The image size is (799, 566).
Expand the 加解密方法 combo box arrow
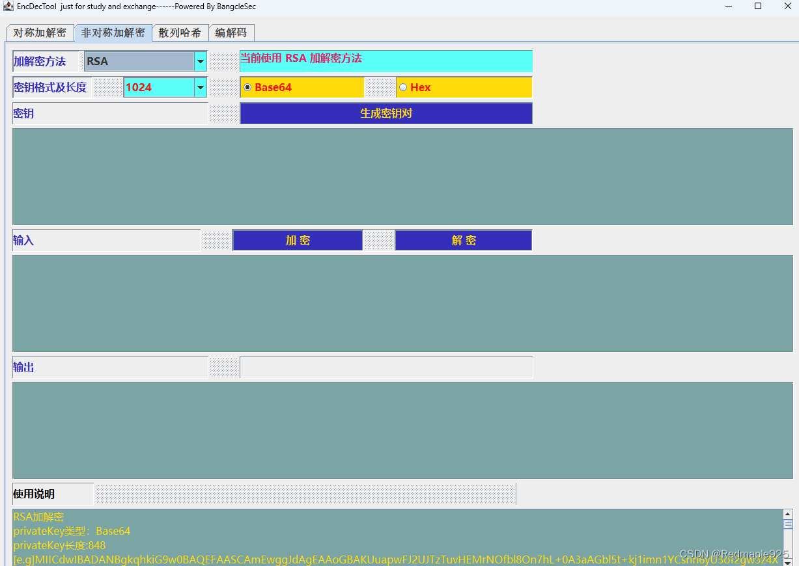pos(200,61)
